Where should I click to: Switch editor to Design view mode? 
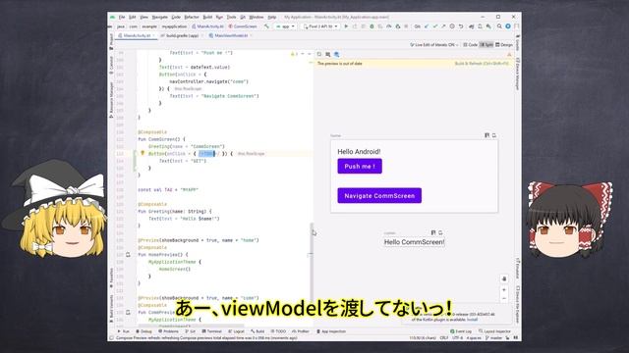click(x=504, y=45)
